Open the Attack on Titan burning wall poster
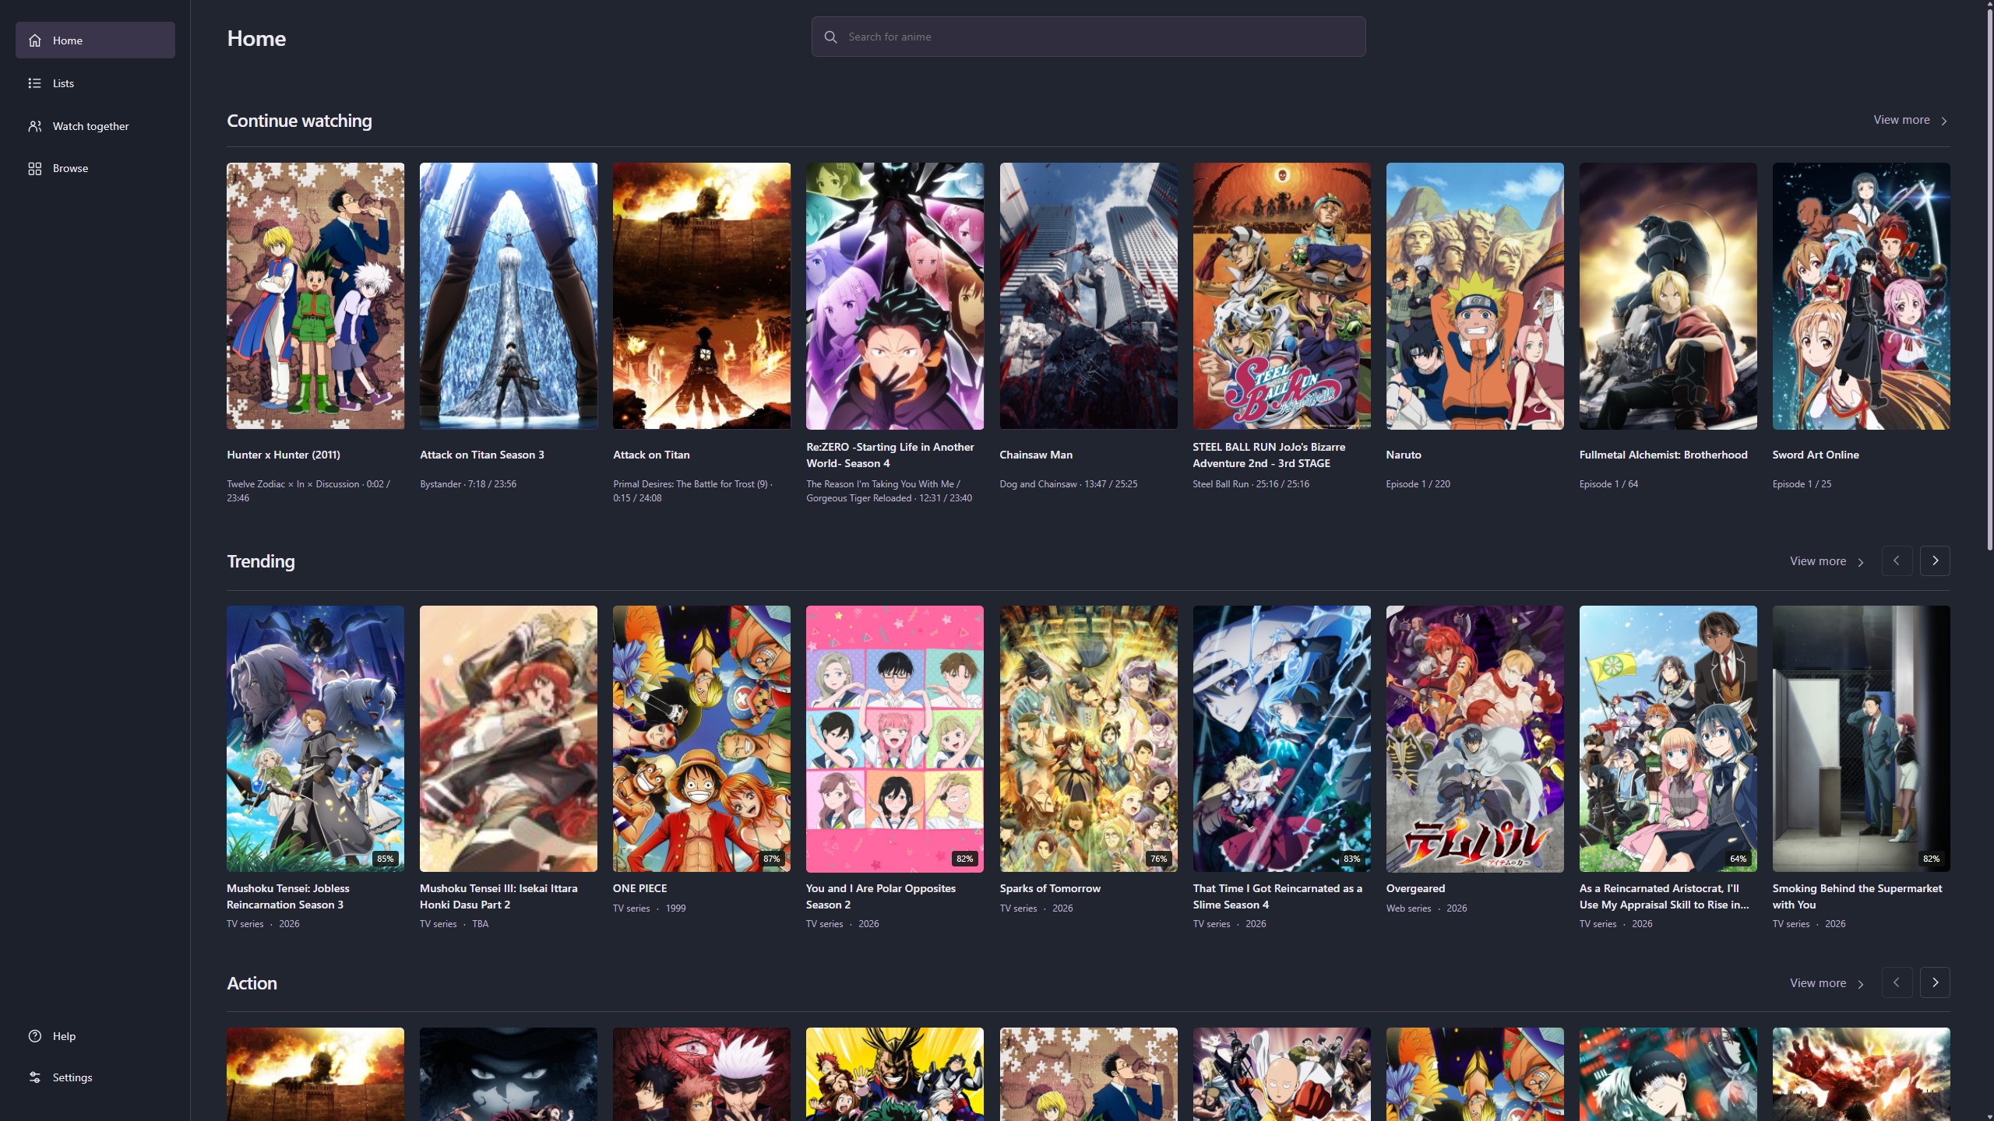1994x1121 pixels. click(x=702, y=296)
